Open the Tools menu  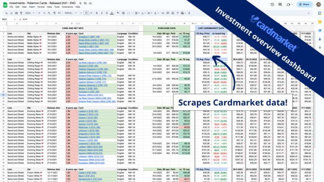(57, 7)
